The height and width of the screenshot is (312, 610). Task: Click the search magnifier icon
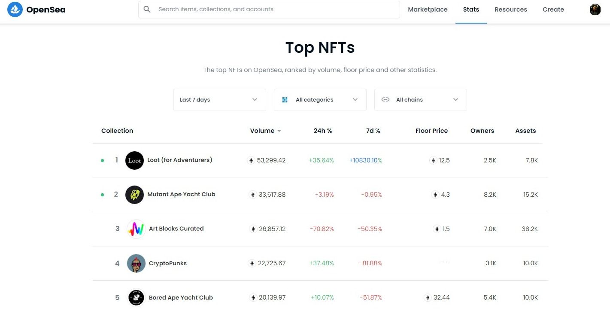tap(147, 9)
